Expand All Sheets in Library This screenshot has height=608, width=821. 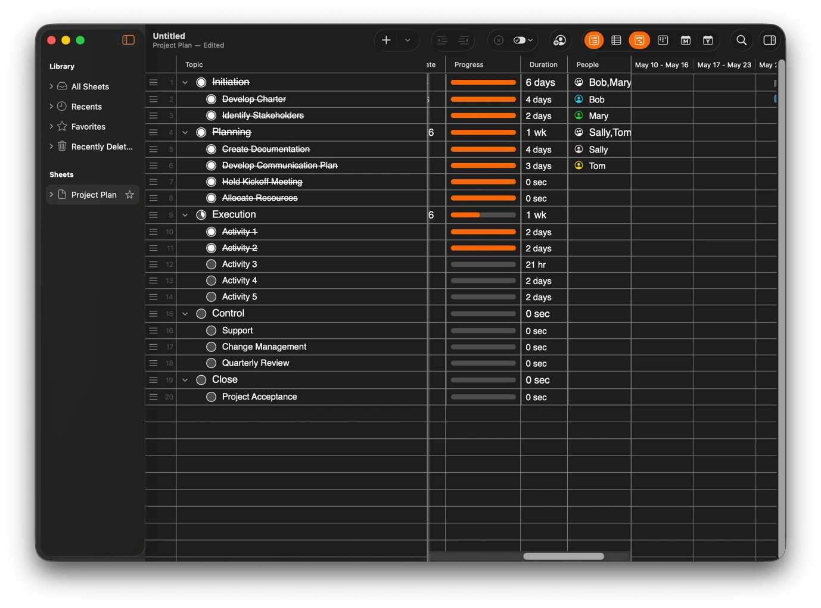[51, 86]
